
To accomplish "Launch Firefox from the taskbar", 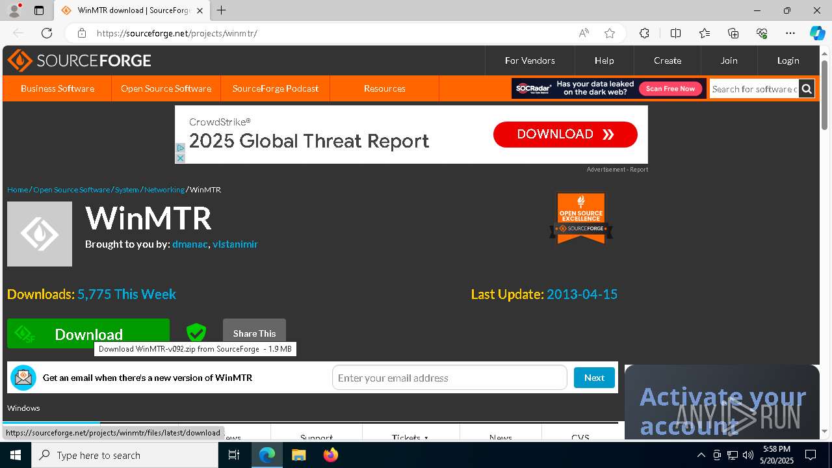I will tap(330, 455).
